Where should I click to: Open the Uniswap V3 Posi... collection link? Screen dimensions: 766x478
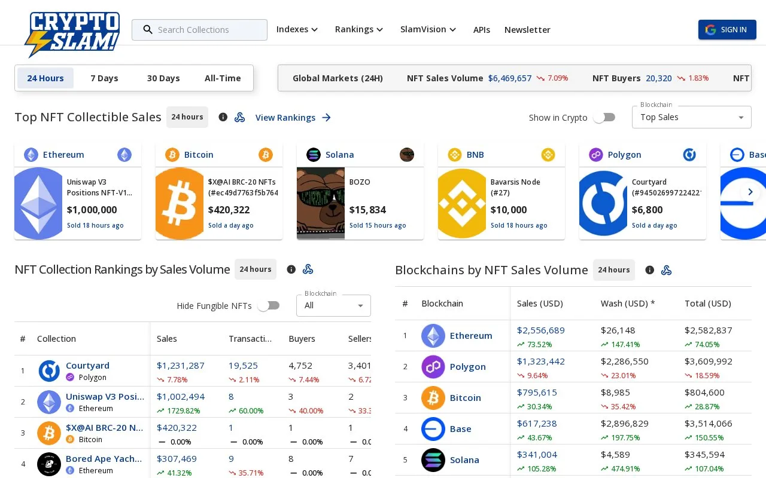[x=105, y=397]
